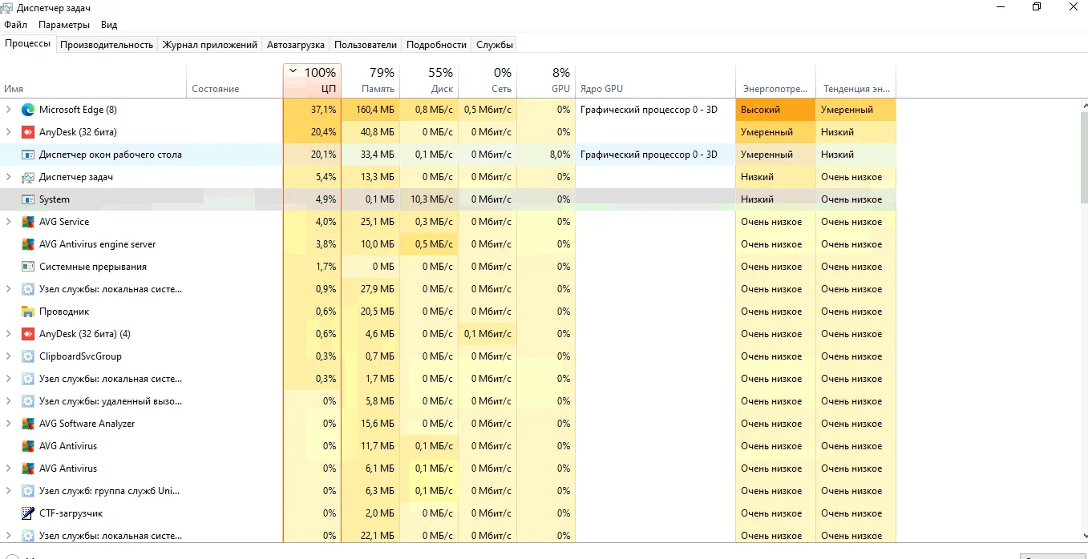Open the Файл menu
The width and height of the screenshot is (1088, 559).
coord(15,25)
